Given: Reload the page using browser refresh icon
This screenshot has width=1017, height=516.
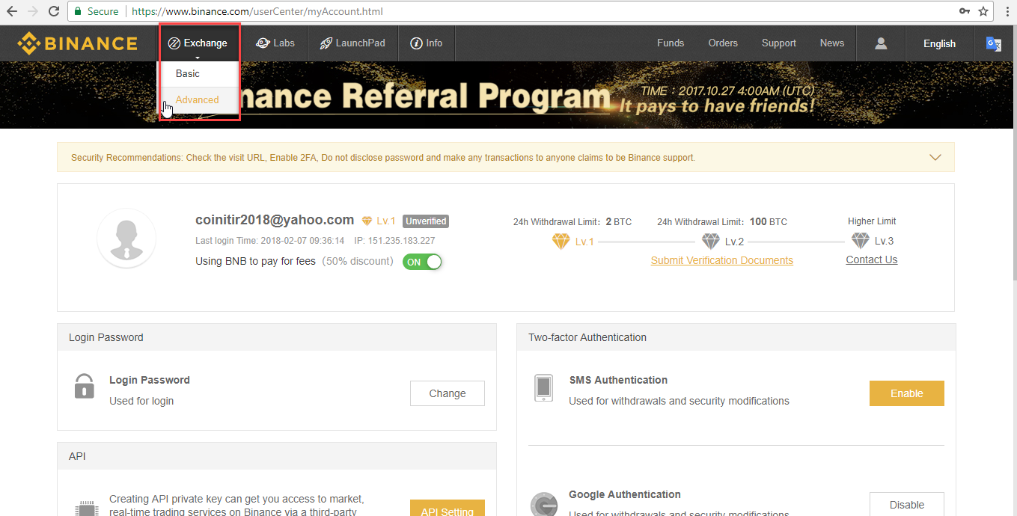Looking at the screenshot, I should tap(54, 11).
